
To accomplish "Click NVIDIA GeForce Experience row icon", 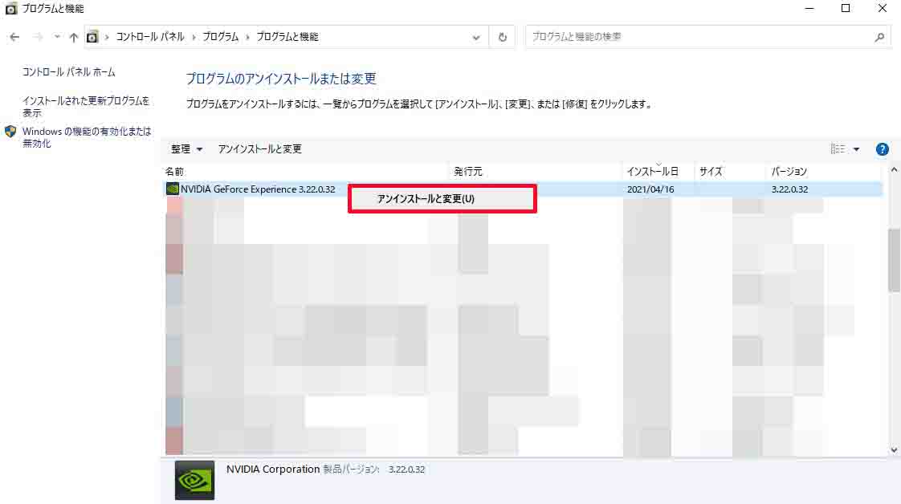I will [x=173, y=189].
